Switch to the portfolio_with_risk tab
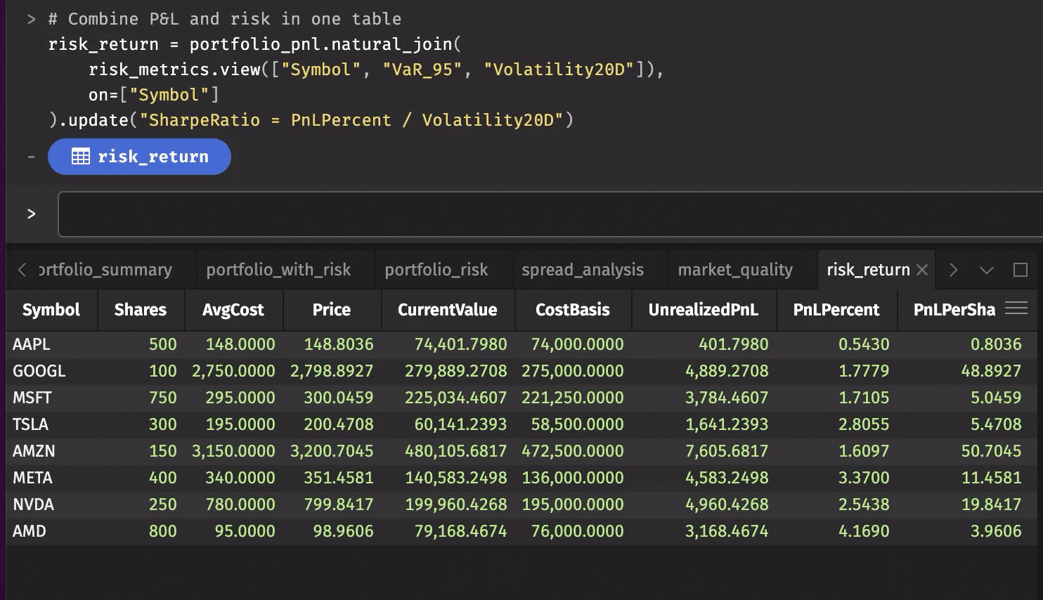The image size is (1043, 600). pos(278,270)
